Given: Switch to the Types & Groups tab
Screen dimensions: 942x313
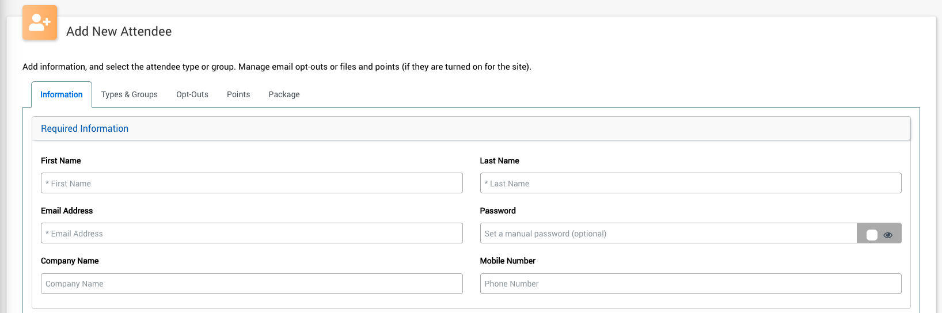Looking at the screenshot, I should 130,95.
